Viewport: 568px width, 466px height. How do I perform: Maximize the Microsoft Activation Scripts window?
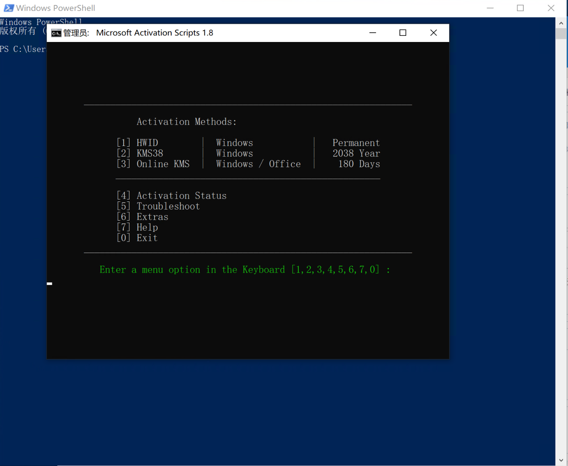[x=403, y=33]
